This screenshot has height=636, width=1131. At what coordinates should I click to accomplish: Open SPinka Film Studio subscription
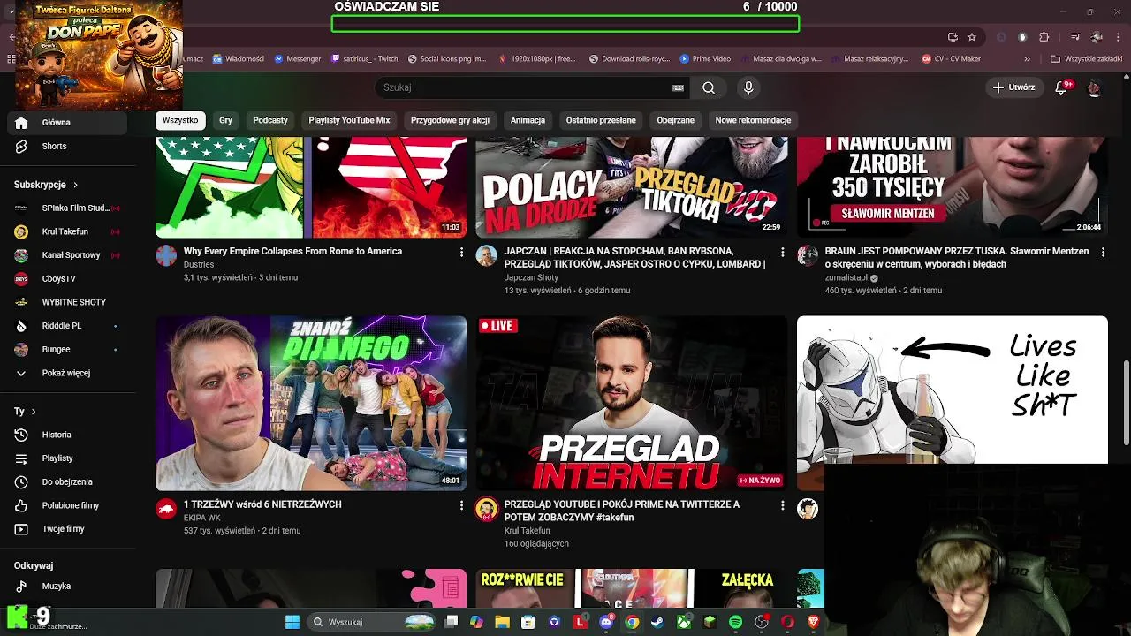point(66,208)
